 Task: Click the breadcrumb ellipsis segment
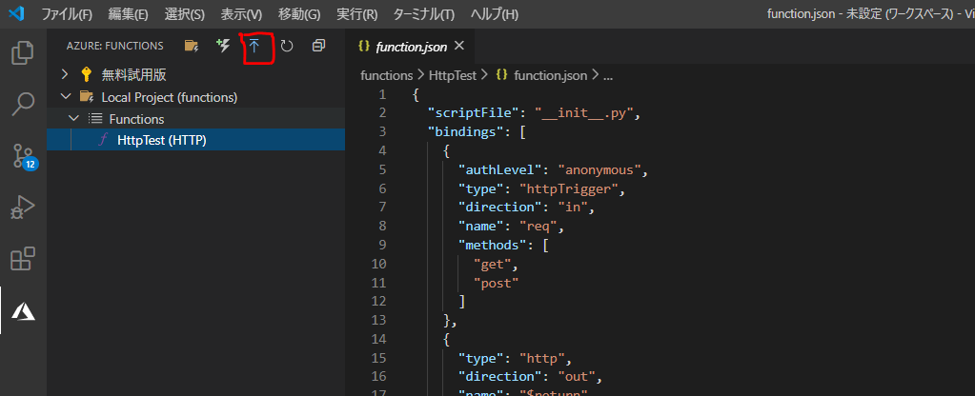point(608,76)
